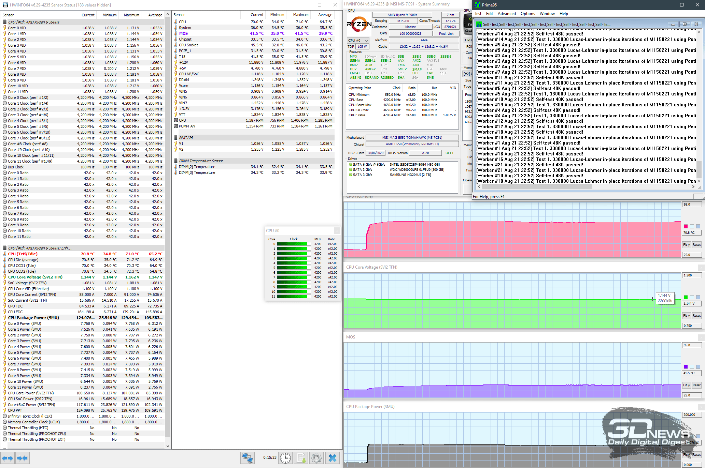Click the logging start sheet icon
This screenshot has width=705, height=468.
[301, 458]
